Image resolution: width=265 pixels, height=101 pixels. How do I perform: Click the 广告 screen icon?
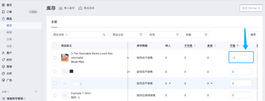(x=3, y=80)
